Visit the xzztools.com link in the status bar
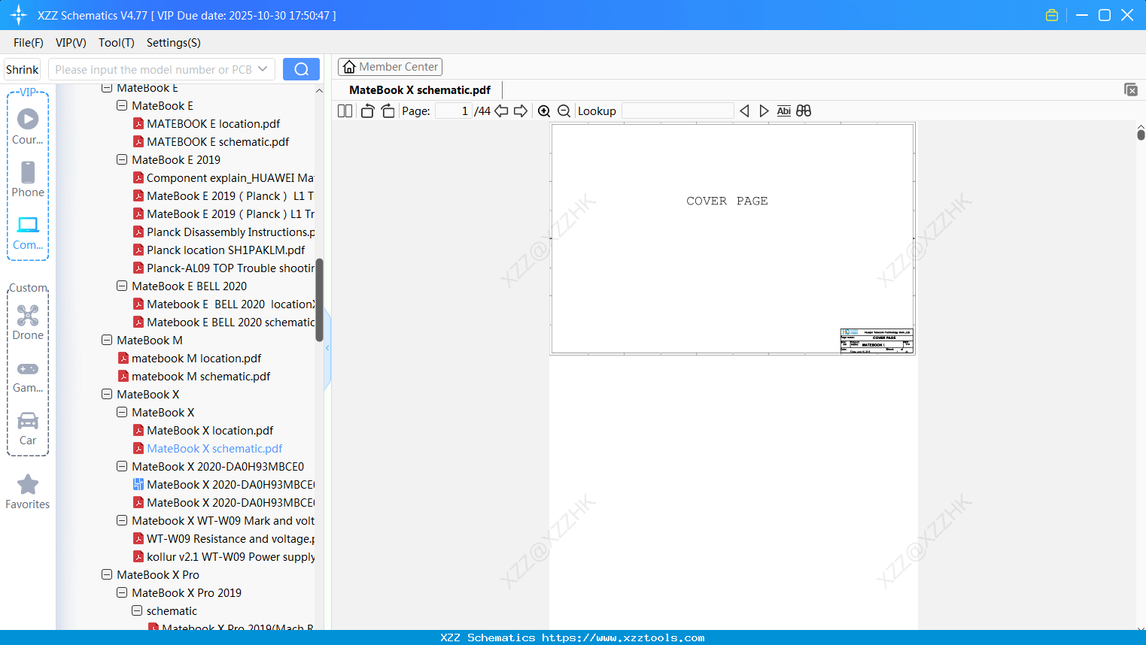 pos(623,637)
